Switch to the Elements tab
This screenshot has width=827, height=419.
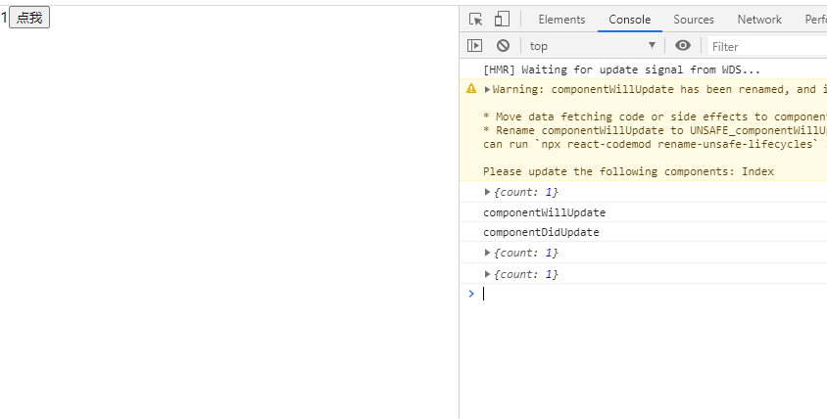561,20
